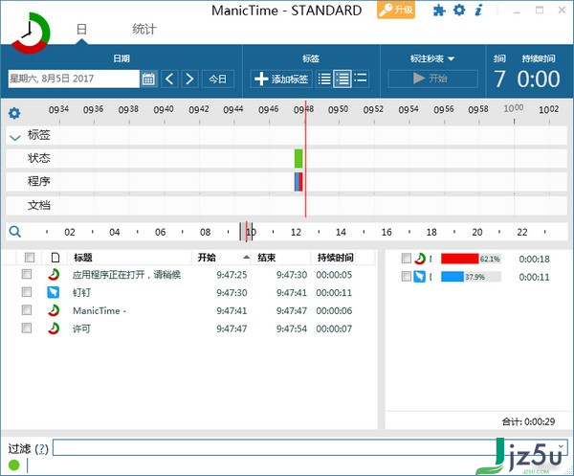
Task: Check the 37.9% summary row checkbox
Action: (407, 276)
